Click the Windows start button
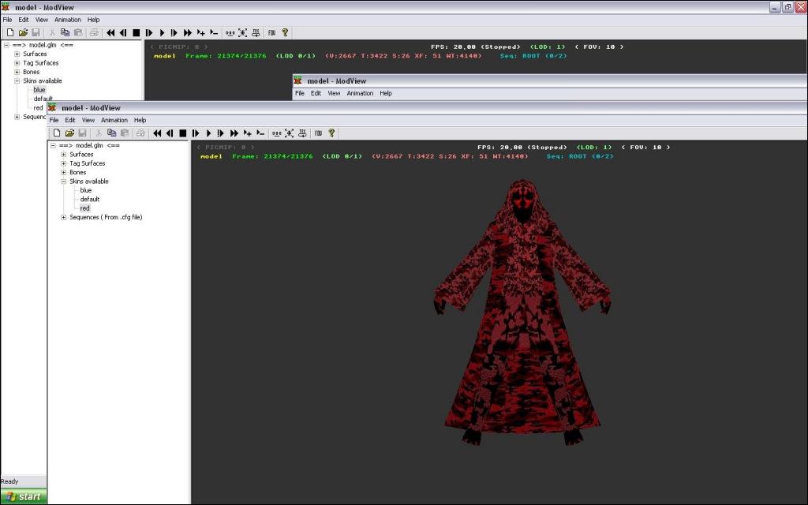 click(24, 496)
